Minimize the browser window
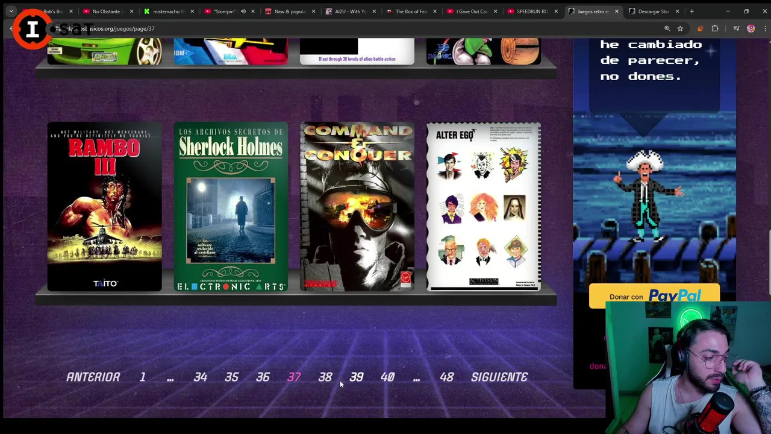771x434 pixels. point(728,11)
